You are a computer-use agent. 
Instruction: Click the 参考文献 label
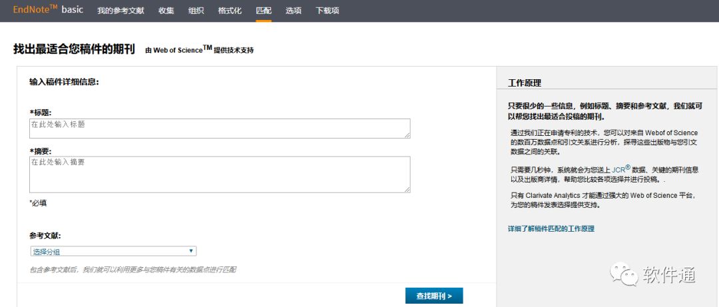pyautogui.click(x=45, y=236)
